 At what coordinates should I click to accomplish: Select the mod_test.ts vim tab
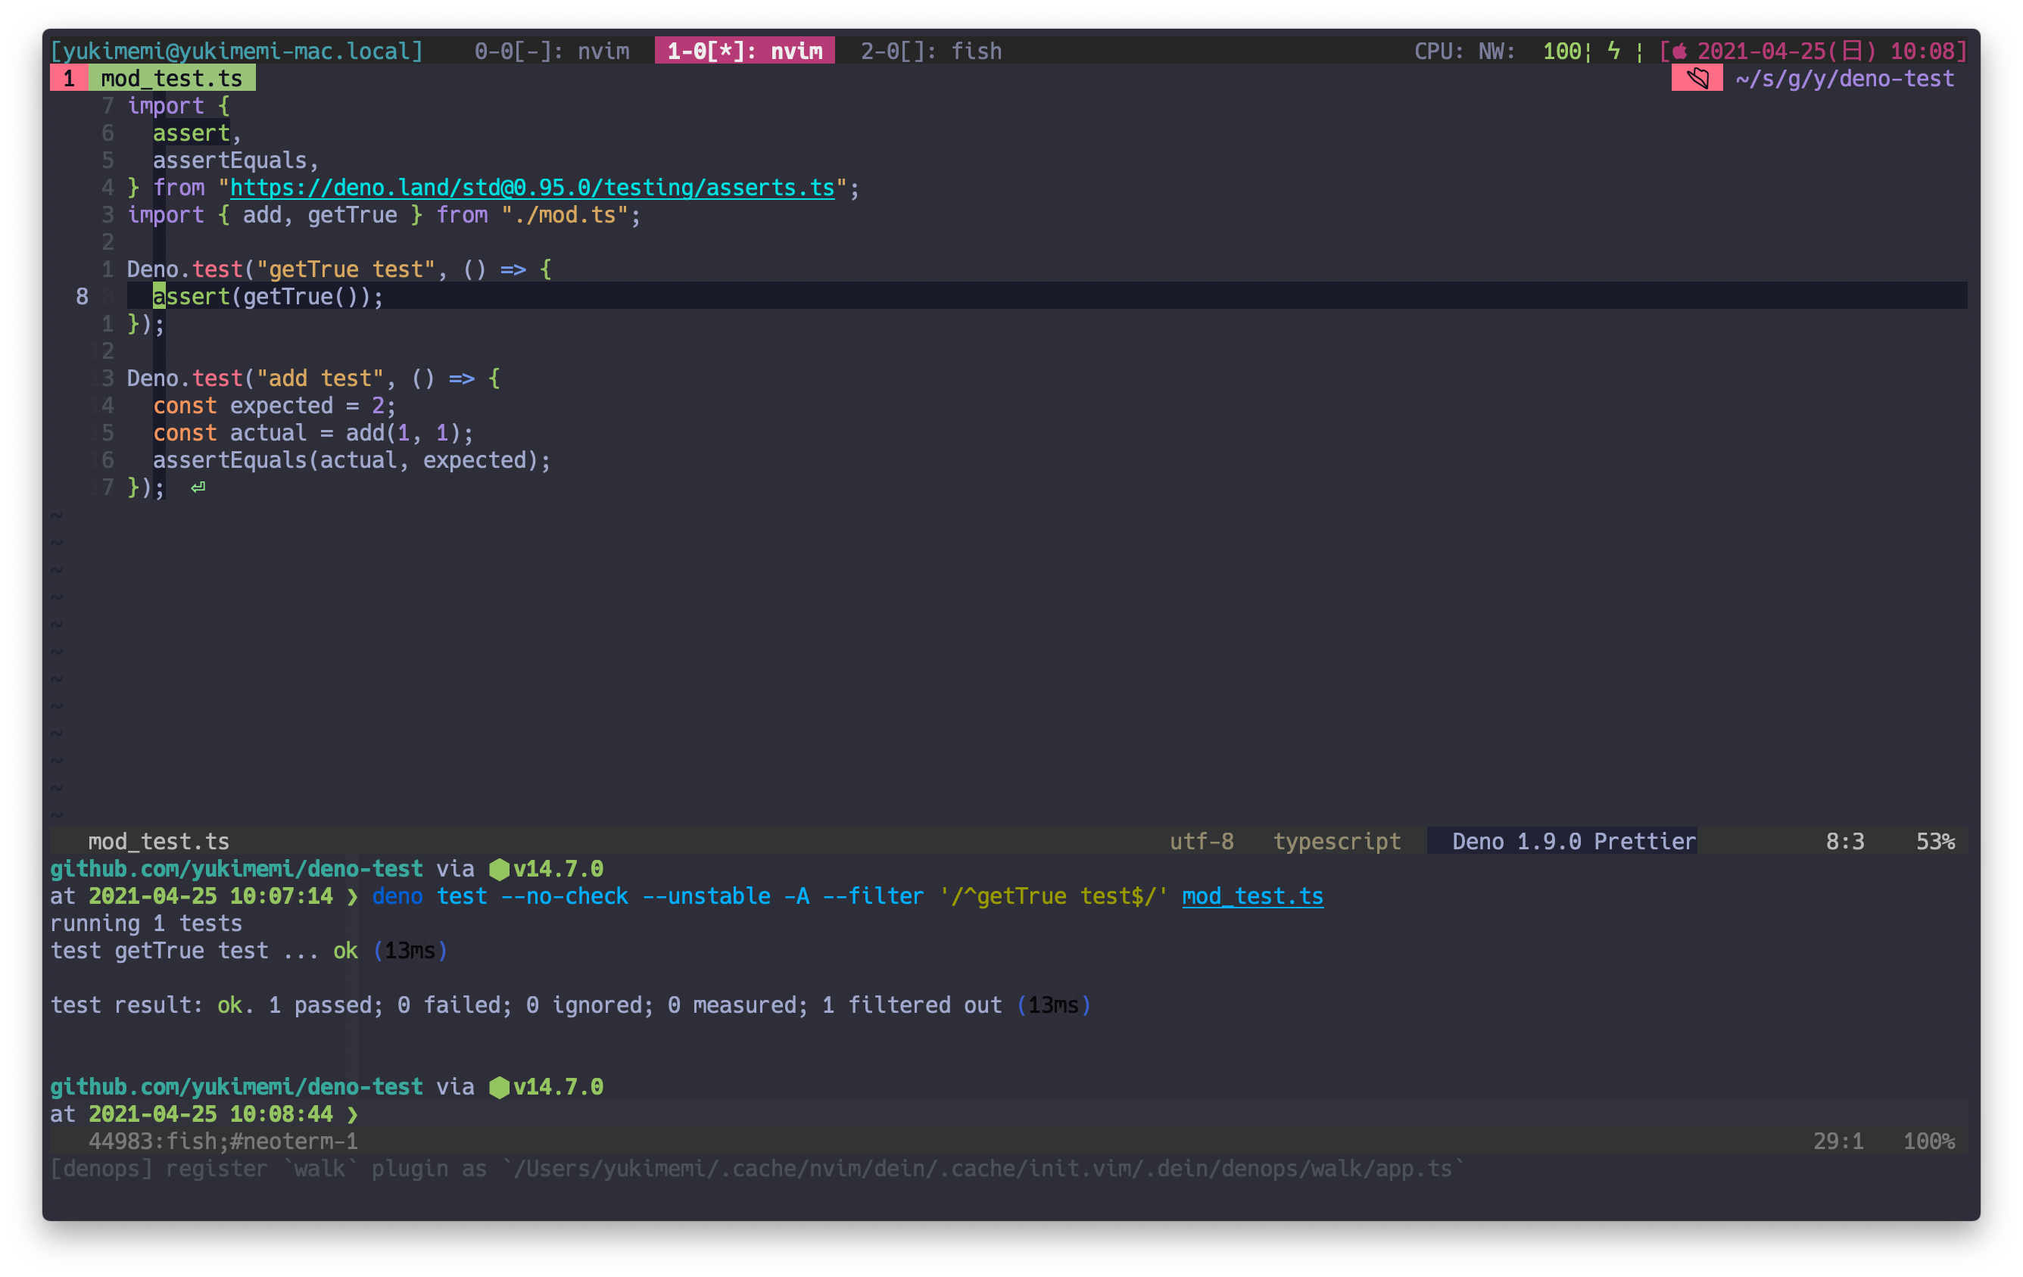[x=170, y=78]
